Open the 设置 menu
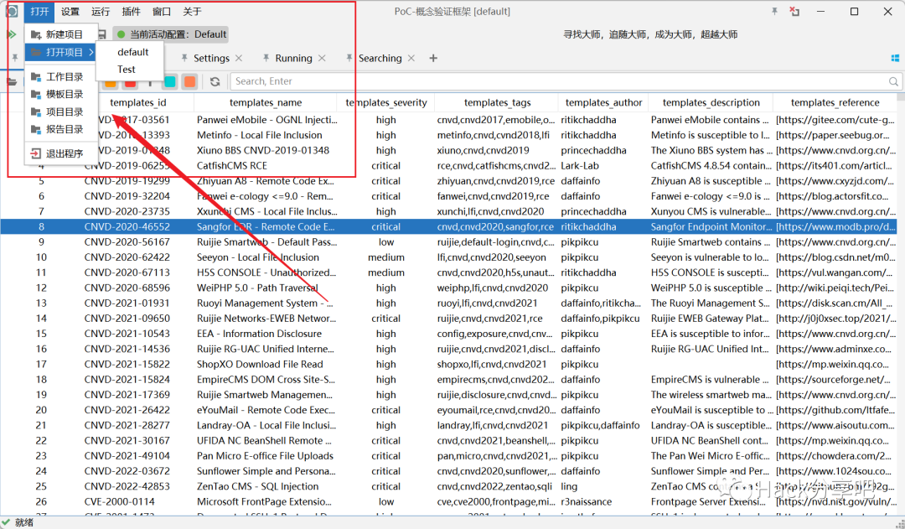Image resolution: width=905 pixels, height=529 pixels. point(70,12)
